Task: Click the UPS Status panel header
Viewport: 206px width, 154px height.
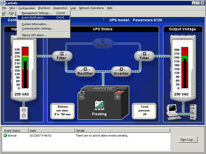Action: click(x=103, y=29)
